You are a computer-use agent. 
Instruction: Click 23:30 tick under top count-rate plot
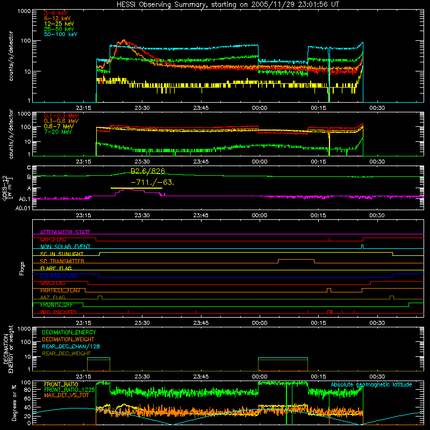click(142, 108)
